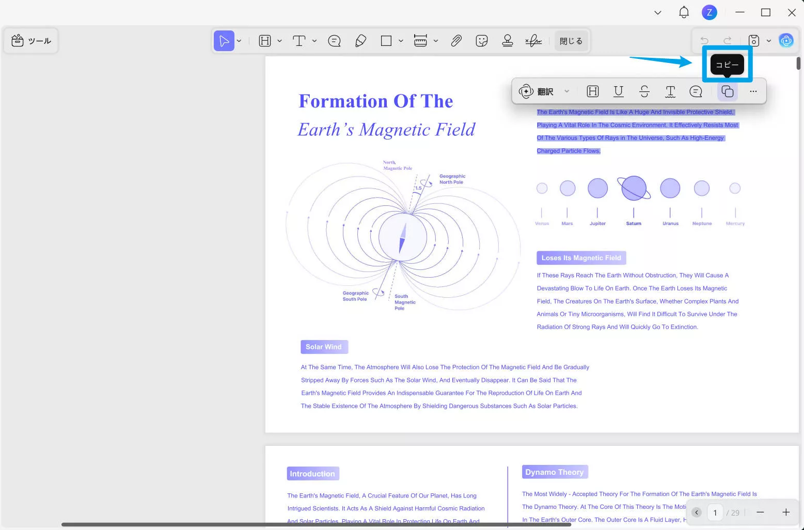
Task: Open the ツール menu button
Action: click(31, 41)
